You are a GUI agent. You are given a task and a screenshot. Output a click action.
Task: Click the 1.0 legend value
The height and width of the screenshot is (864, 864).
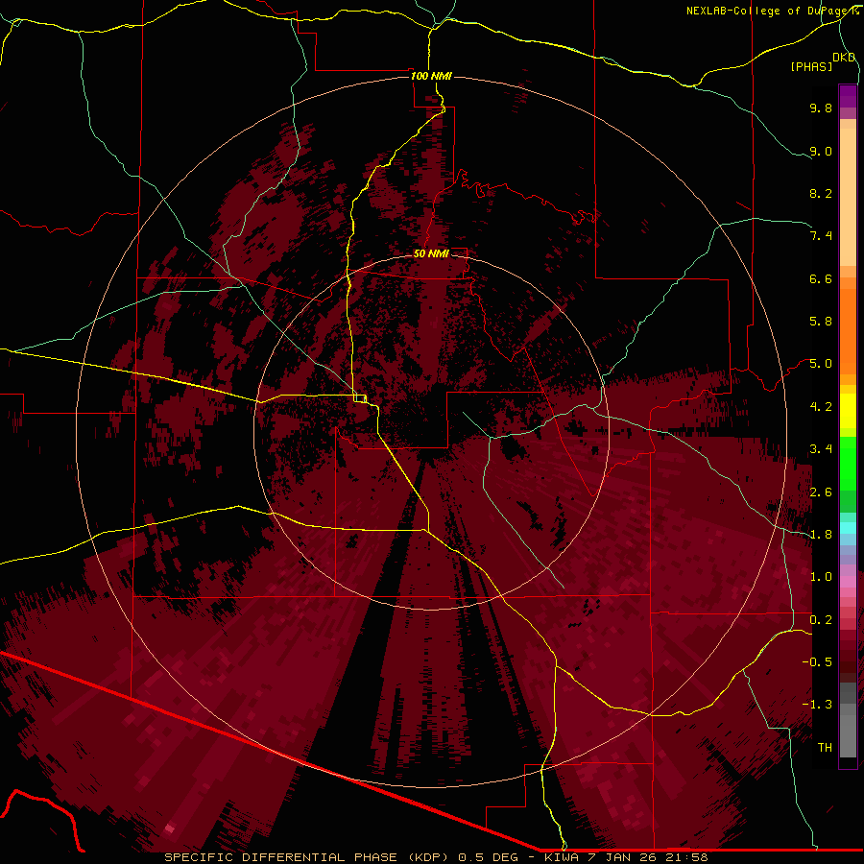821,577
